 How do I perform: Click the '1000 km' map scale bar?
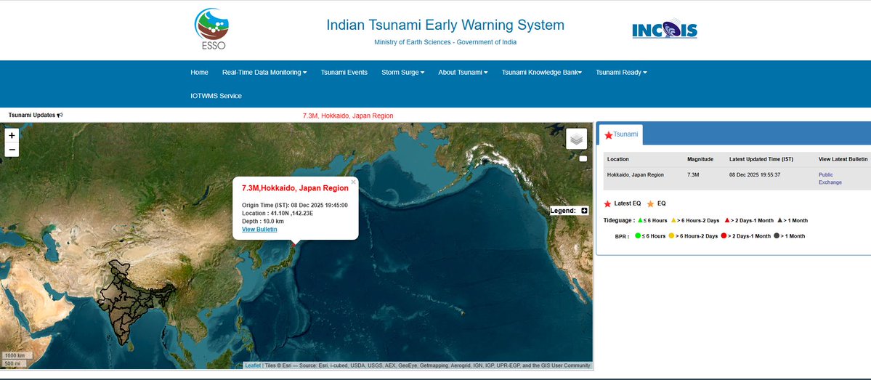click(x=16, y=355)
